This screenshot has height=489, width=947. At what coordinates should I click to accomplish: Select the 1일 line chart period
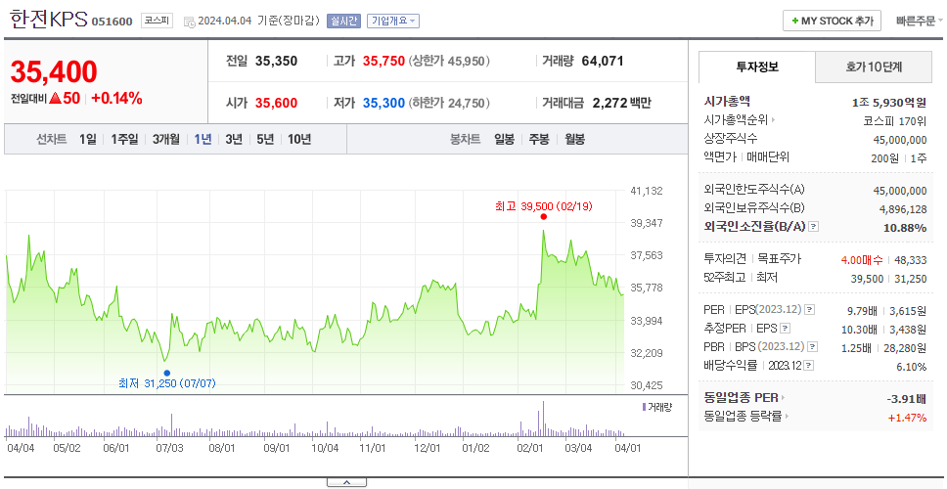pyautogui.click(x=88, y=140)
